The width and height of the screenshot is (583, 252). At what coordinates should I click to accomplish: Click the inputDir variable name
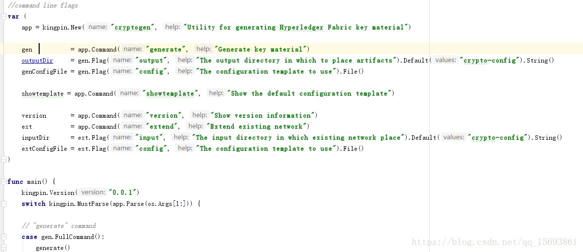(x=35, y=138)
